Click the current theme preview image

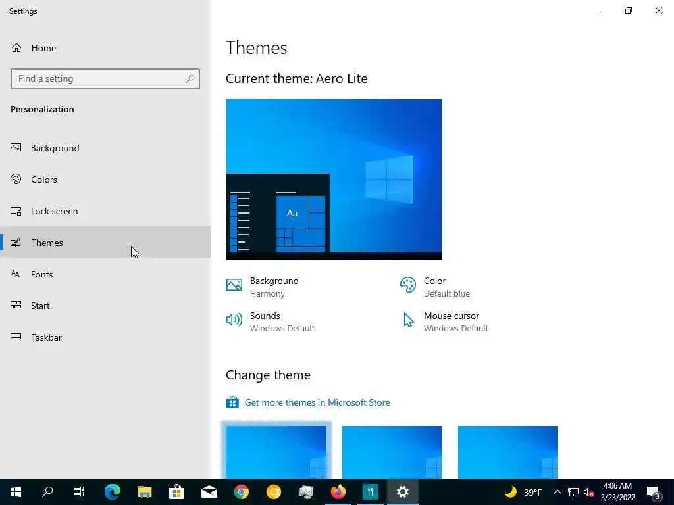coord(334,180)
